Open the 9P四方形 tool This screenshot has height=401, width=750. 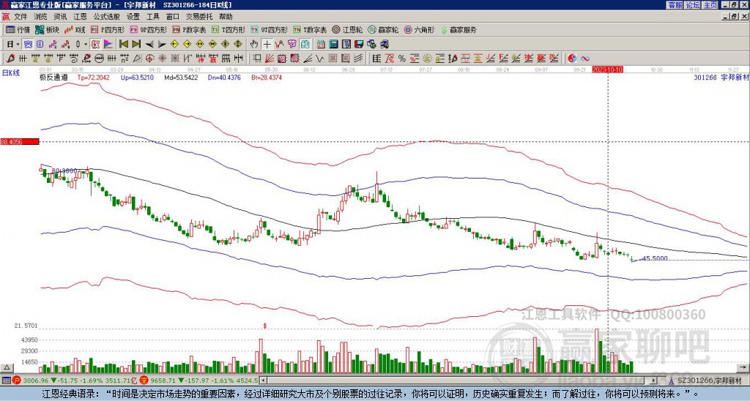click(149, 29)
